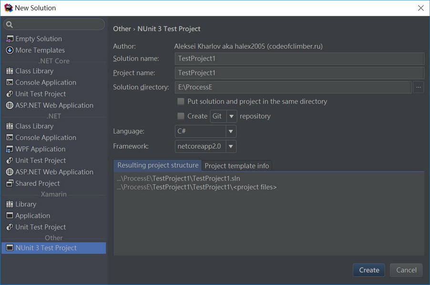Select Xamarin Unit Test Project icon
The height and width of the screenshot is (285, 430).
tap(10, 227)
